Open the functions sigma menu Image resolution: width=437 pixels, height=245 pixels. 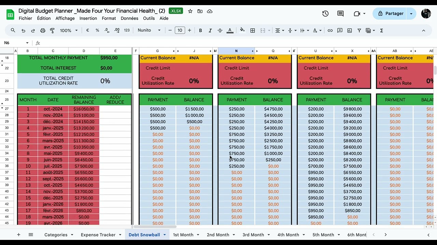pyautogui.click(x=381, y=30)
